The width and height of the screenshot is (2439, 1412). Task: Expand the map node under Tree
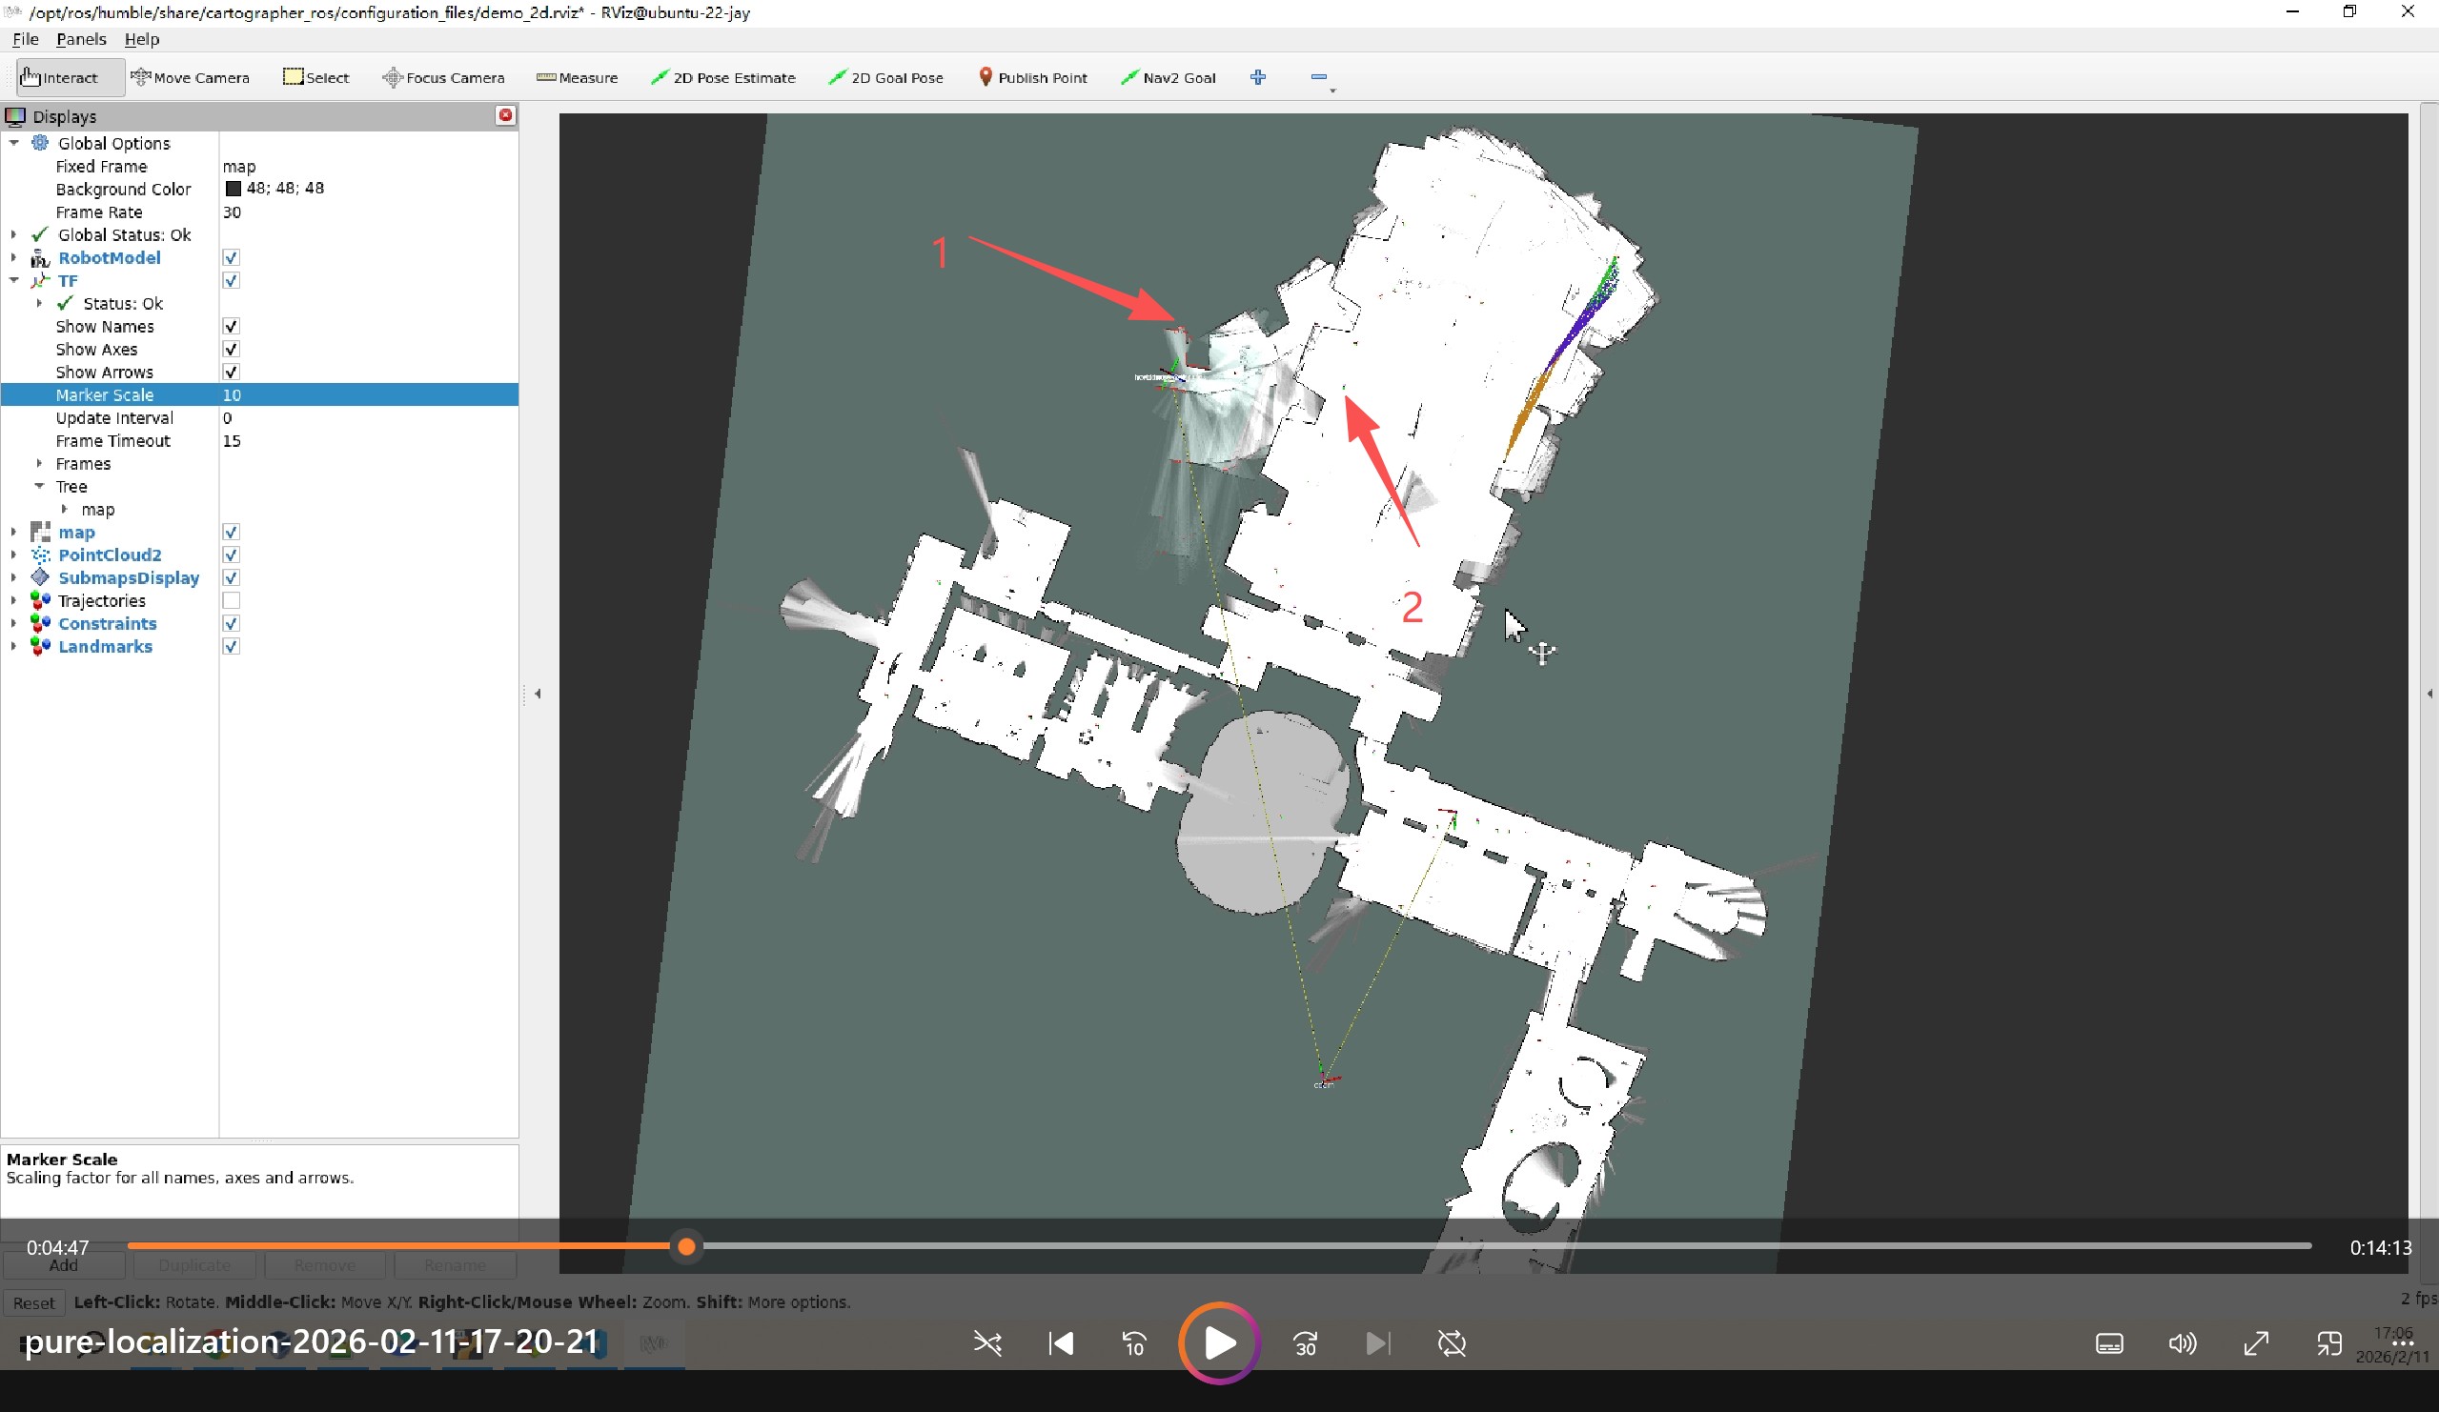pos(64,509)
